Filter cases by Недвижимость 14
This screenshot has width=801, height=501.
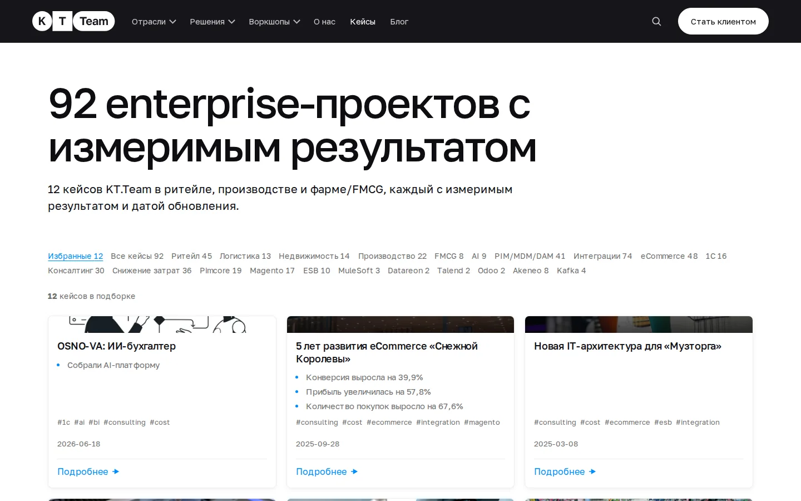[x=314, y=256]
